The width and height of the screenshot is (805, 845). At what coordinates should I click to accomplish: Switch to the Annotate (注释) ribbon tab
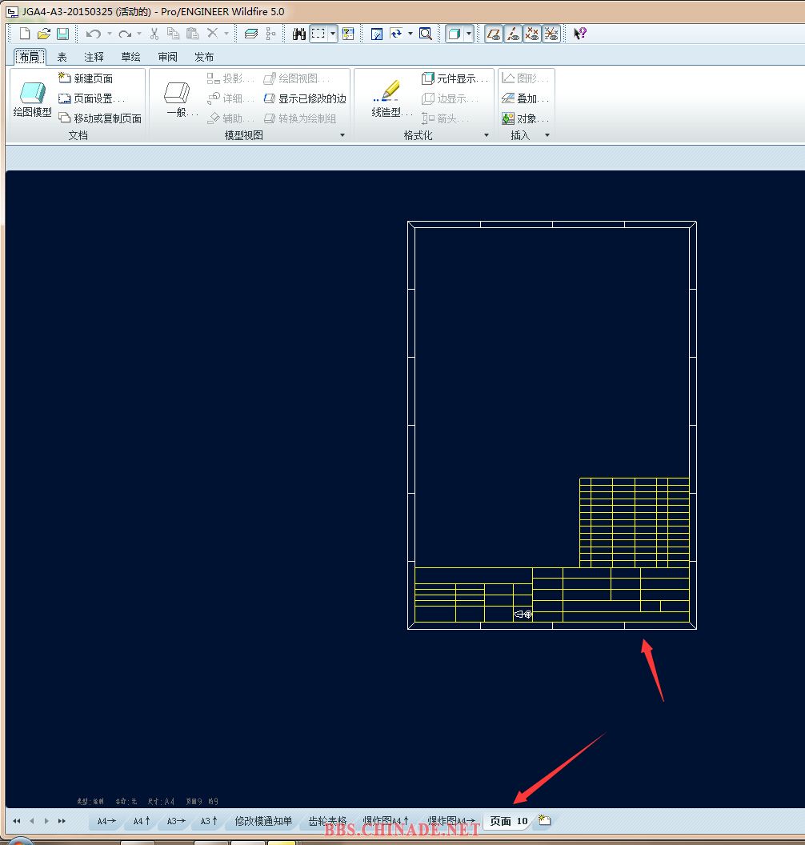pos(94,57)
